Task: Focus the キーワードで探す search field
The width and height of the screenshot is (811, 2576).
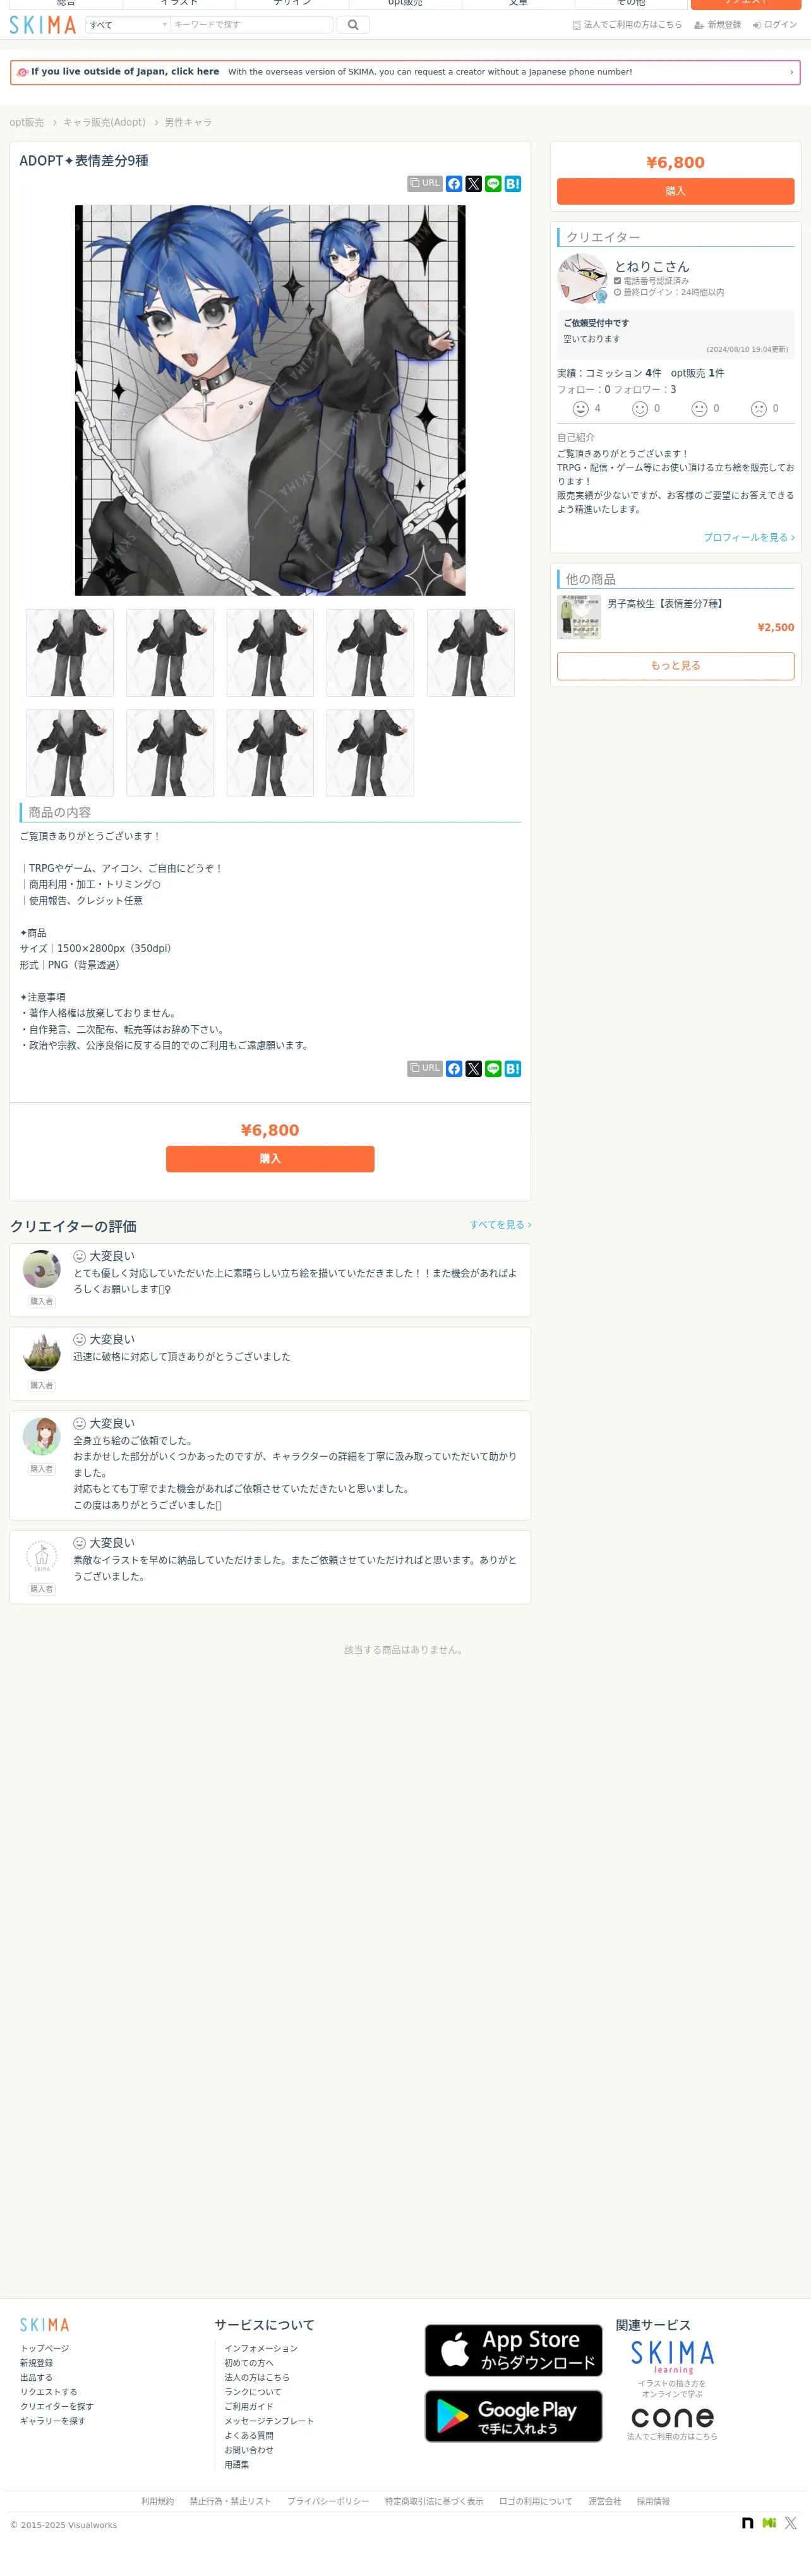Action: coord(251,24)
